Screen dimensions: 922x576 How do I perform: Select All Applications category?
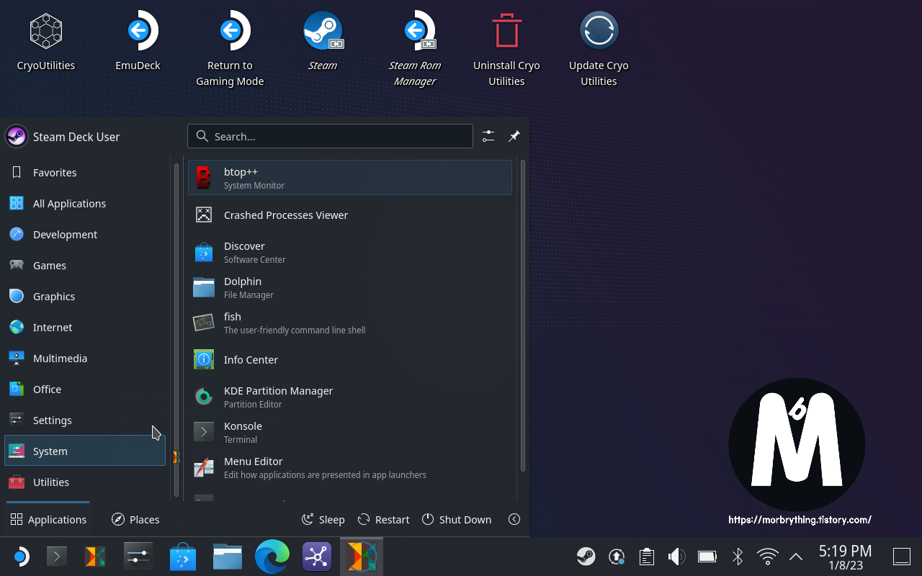point(85,204)
